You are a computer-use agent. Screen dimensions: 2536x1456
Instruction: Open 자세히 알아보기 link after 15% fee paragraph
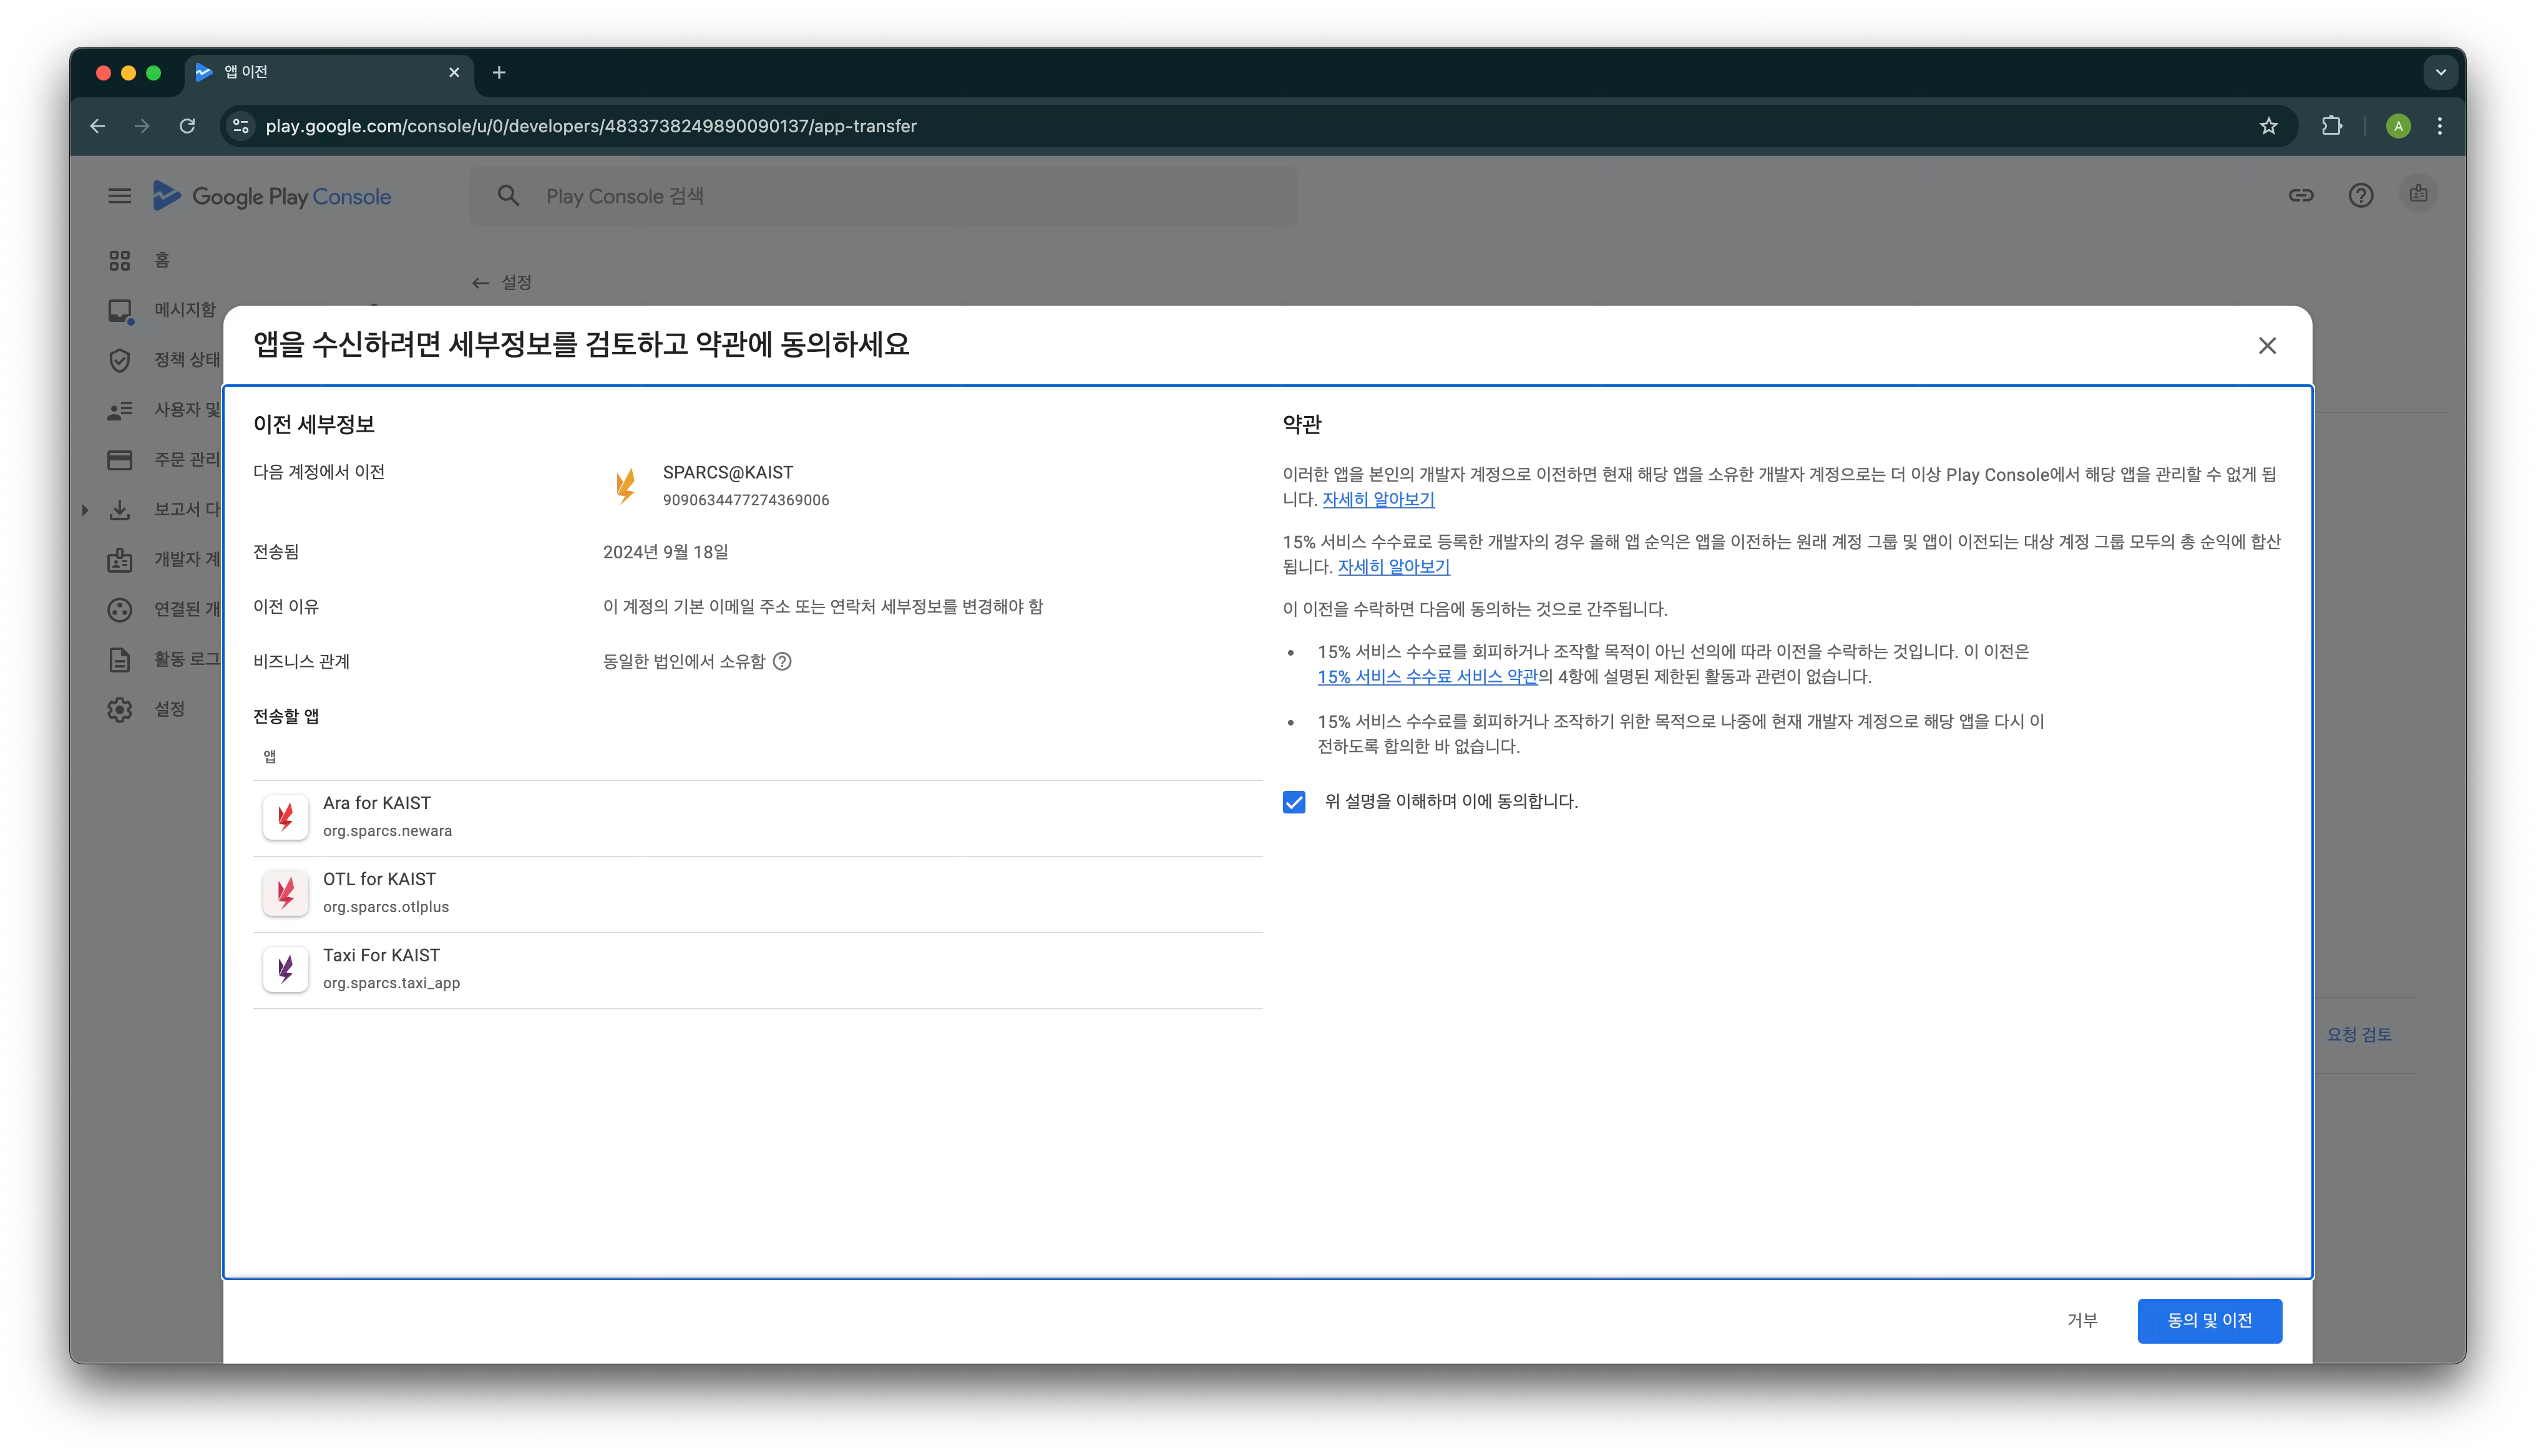tap(1393, 566)
